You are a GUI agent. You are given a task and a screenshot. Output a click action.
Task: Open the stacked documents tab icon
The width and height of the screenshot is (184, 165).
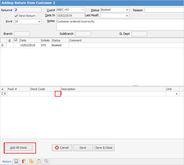click(31, 161)
